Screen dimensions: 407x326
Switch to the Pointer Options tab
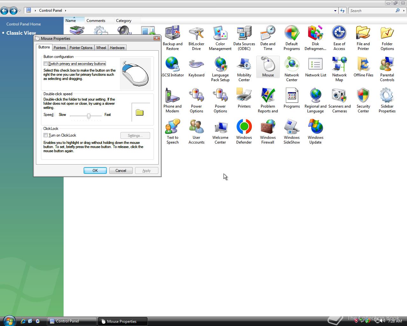pos(81,48)
